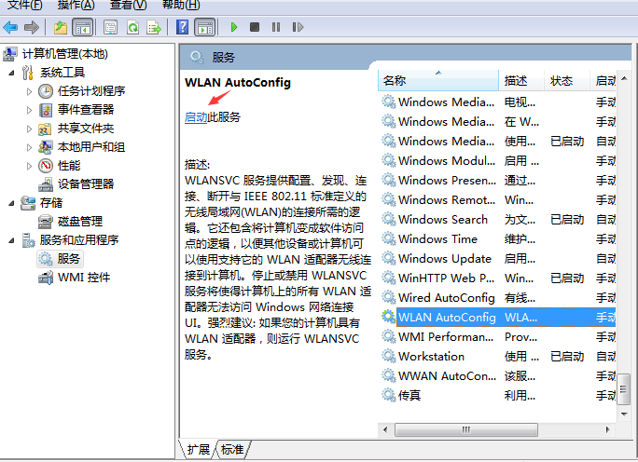Click the Up One Level folder icon
This screenshot has height=462, width=638.
[x=61, y=28]
